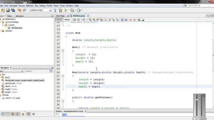Collapse the getVolume method code fold

(63, 101)
